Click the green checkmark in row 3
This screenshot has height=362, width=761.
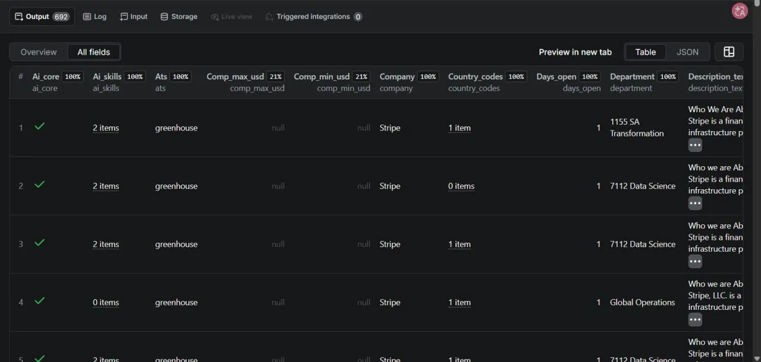39,243
